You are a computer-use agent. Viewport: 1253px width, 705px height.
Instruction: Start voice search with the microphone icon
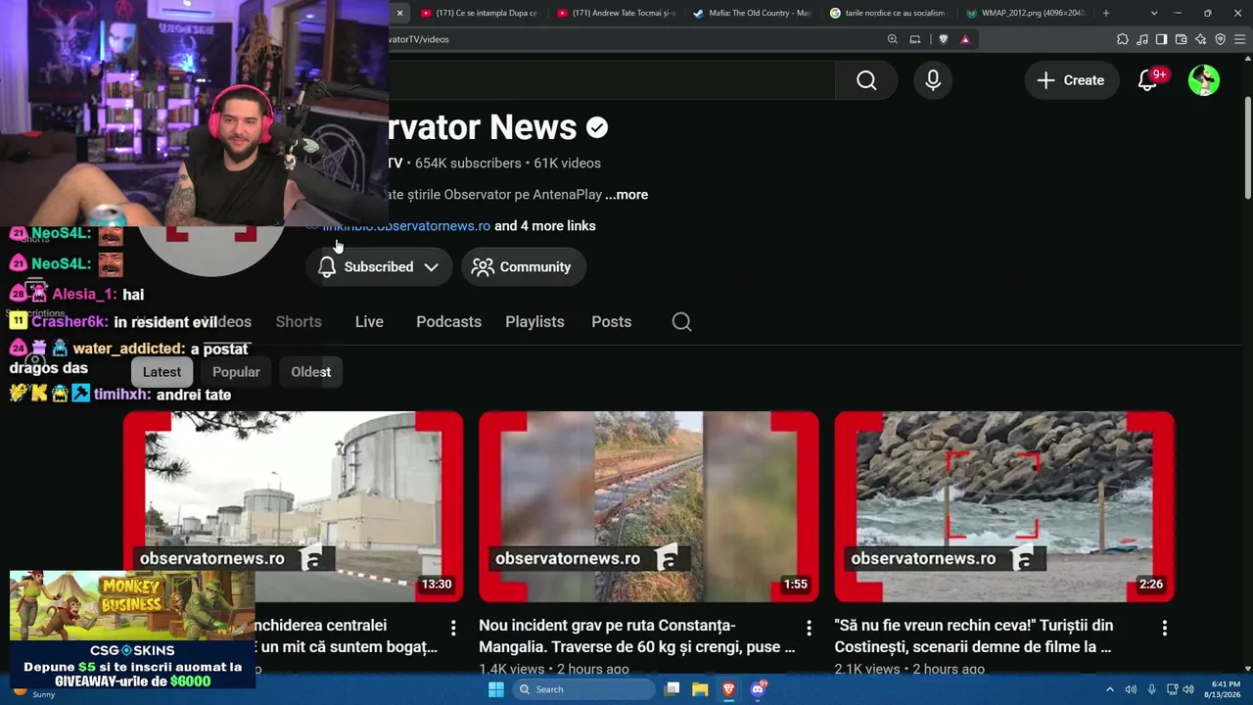pyautogui.click(x=933, y=80)
